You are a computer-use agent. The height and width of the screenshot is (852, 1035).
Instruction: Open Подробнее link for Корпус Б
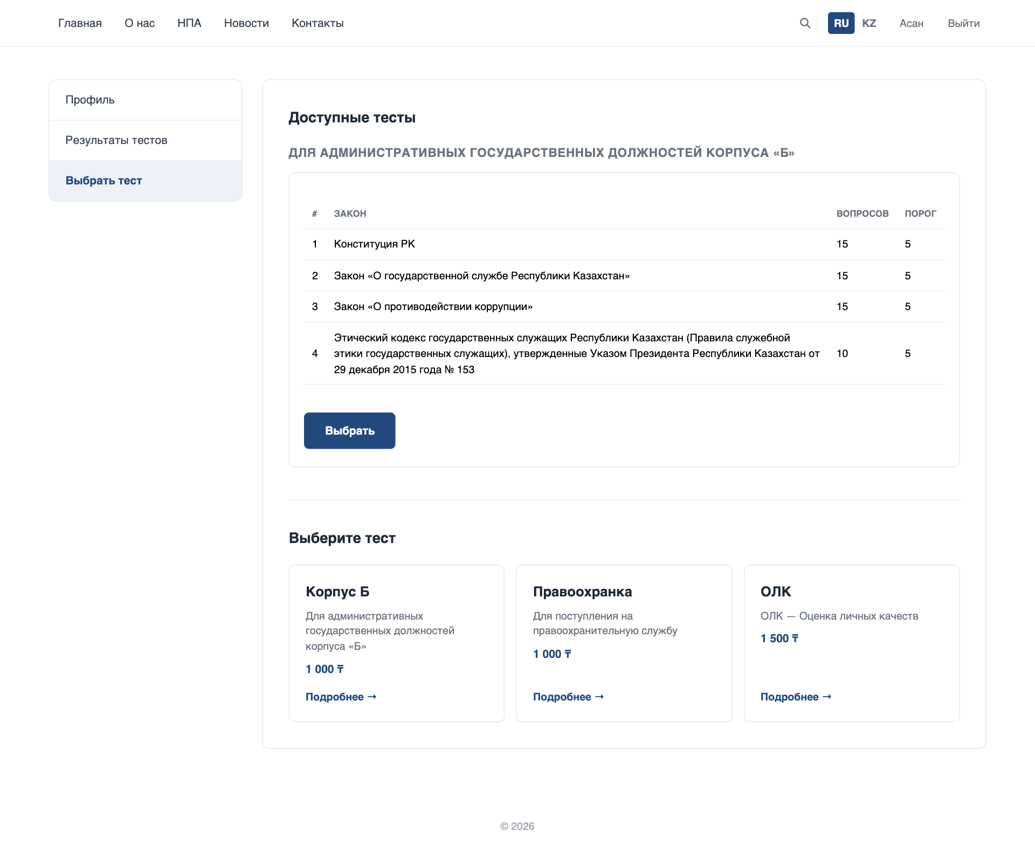pos(341,697)
